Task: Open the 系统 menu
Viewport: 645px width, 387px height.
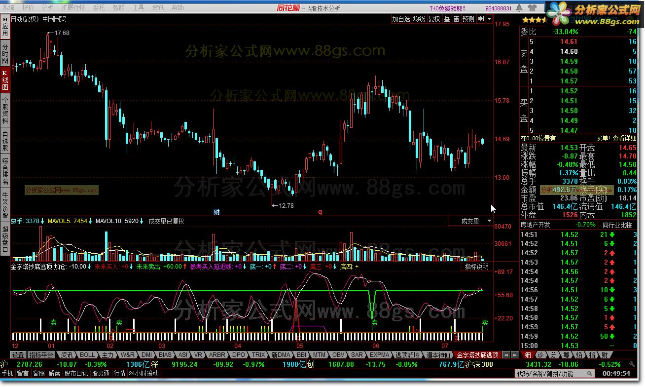Action: 9,8
